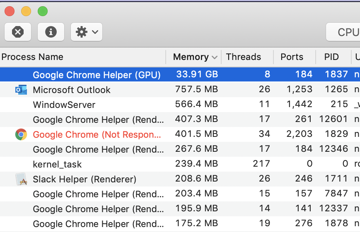360x232 pixels.
Task: Click the 1,442 ports value
Action: pyautogui.click(x=300, y=104)
